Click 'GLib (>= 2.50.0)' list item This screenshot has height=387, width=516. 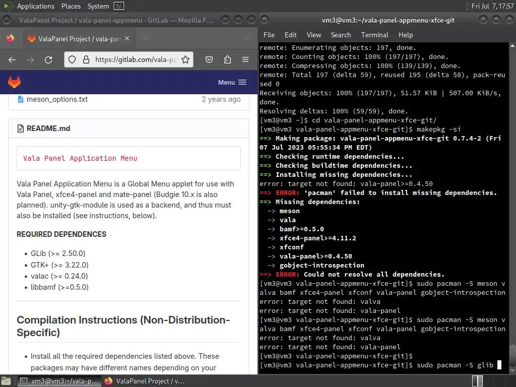(58, 253)
